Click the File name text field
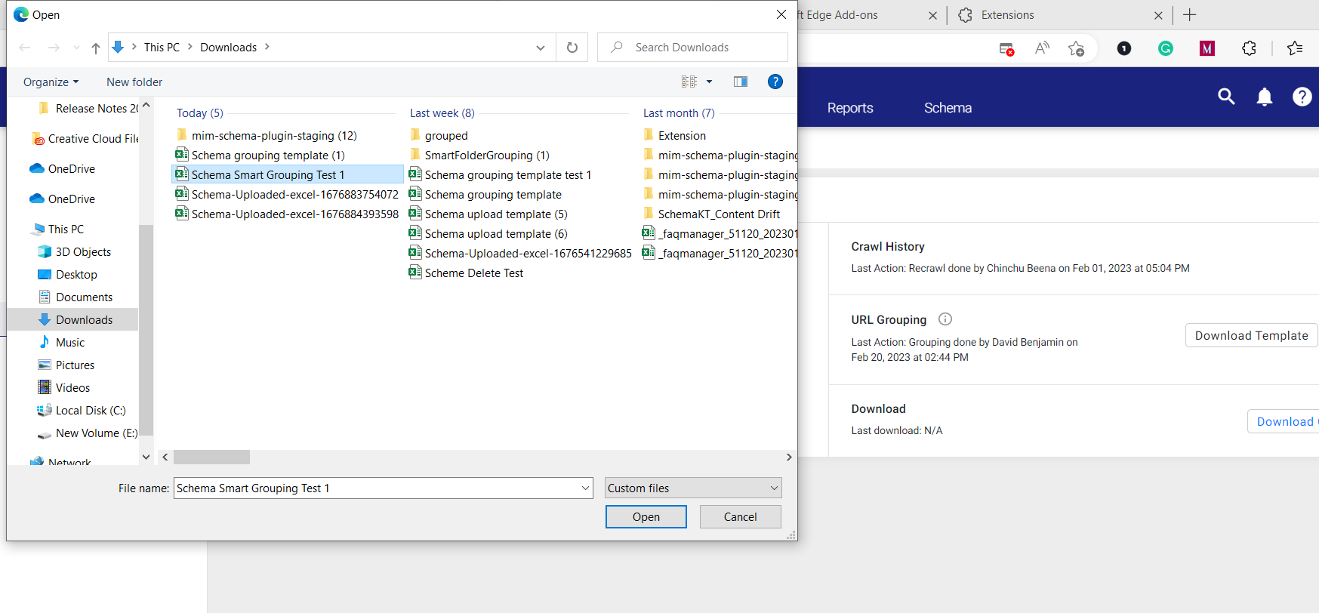This screenshot has height=613, width=1319. [x=376, y=488]
